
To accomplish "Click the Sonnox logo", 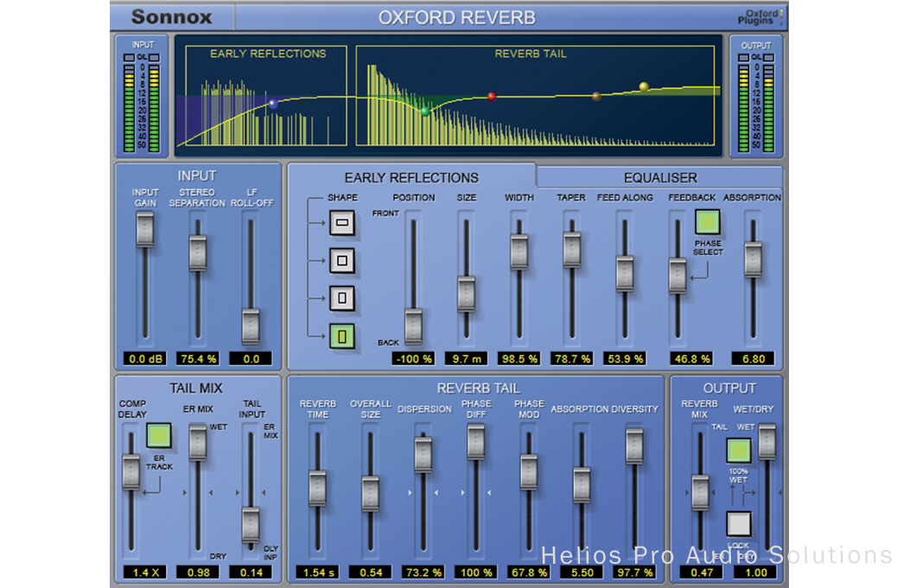I will point(172,17).
